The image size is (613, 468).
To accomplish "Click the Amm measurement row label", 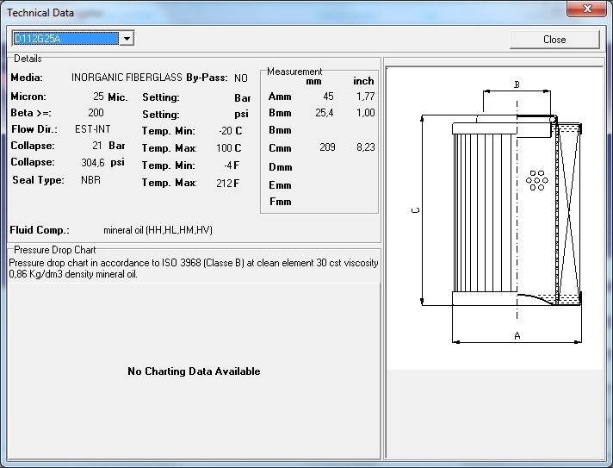I will pos(280,97).
